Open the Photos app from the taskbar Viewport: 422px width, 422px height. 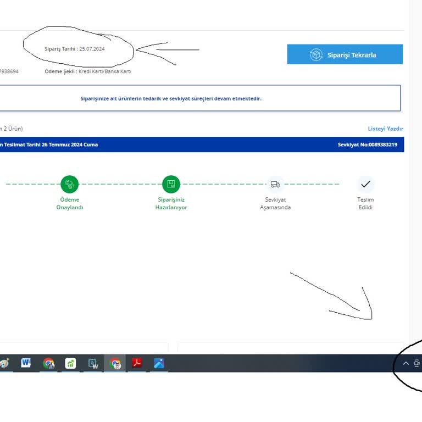159,363
